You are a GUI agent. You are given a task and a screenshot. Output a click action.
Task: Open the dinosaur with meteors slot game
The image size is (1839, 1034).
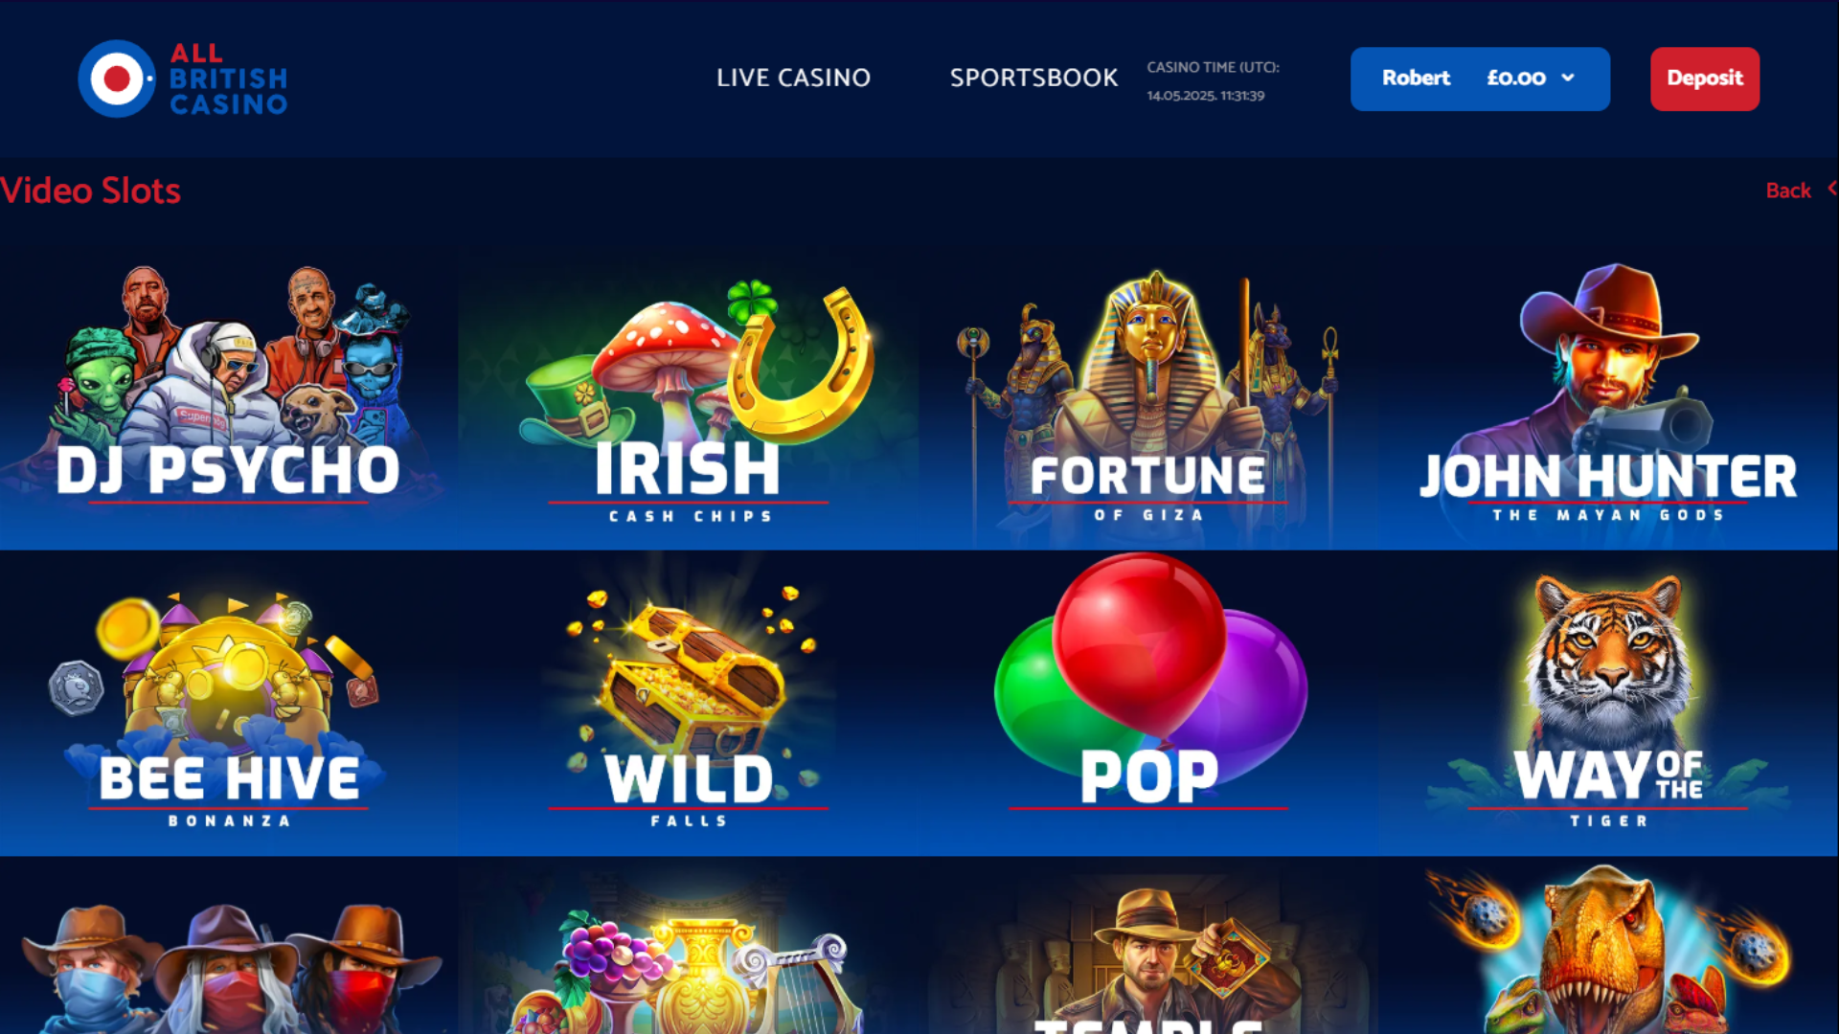click(1609, 946)
